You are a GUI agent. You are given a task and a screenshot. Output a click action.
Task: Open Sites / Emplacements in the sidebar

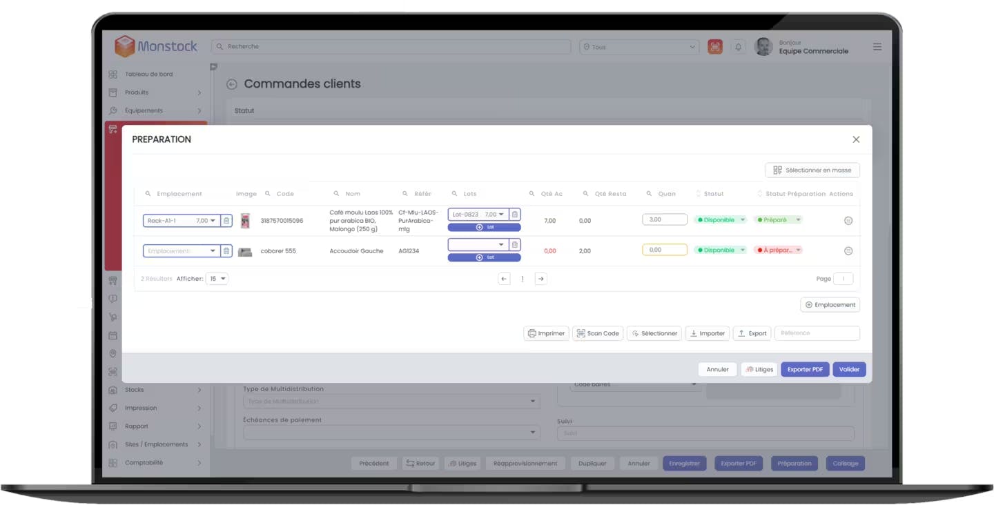[x=155, y=444]
